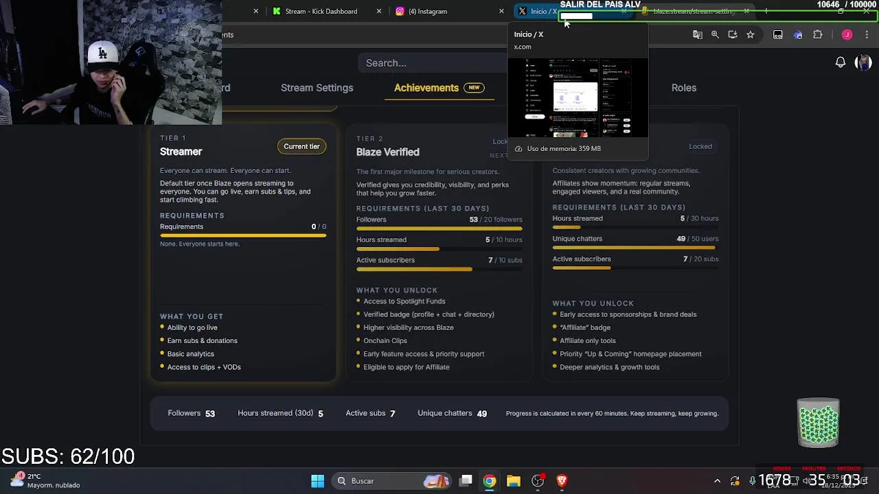Open File Explorer from the taskbar
The height and width of the screenshot is (494, 879).
(x=514, y=481)
